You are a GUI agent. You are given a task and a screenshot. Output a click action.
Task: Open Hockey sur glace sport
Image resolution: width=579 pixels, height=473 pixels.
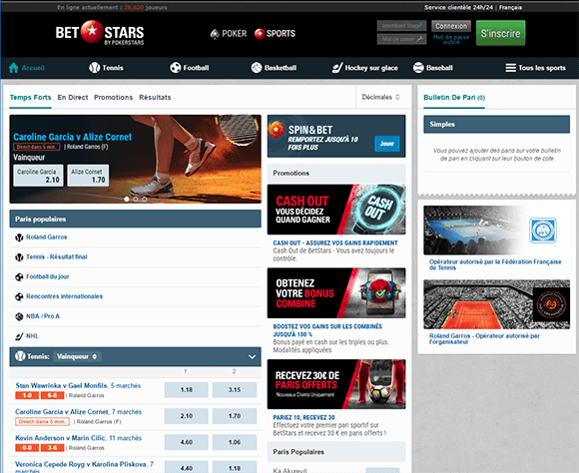point(364,68)
